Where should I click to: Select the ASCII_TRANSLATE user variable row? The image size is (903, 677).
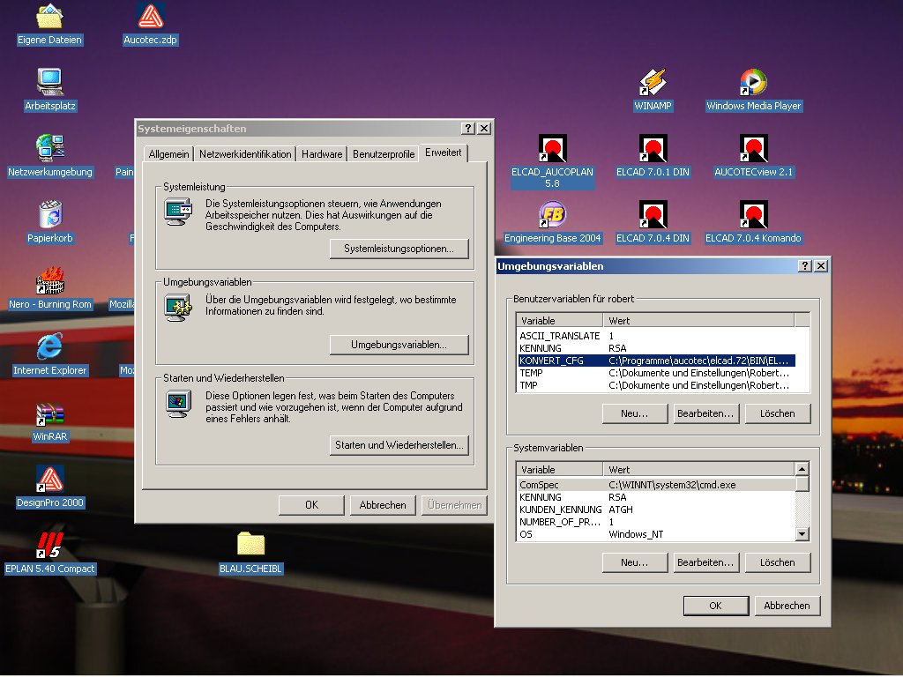[x=656, y=336]
